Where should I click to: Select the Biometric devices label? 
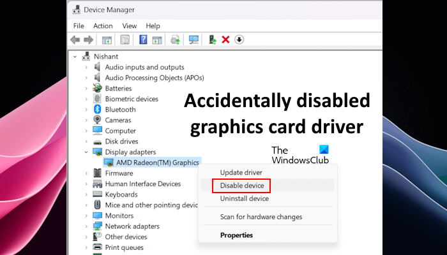coord(132,99)
